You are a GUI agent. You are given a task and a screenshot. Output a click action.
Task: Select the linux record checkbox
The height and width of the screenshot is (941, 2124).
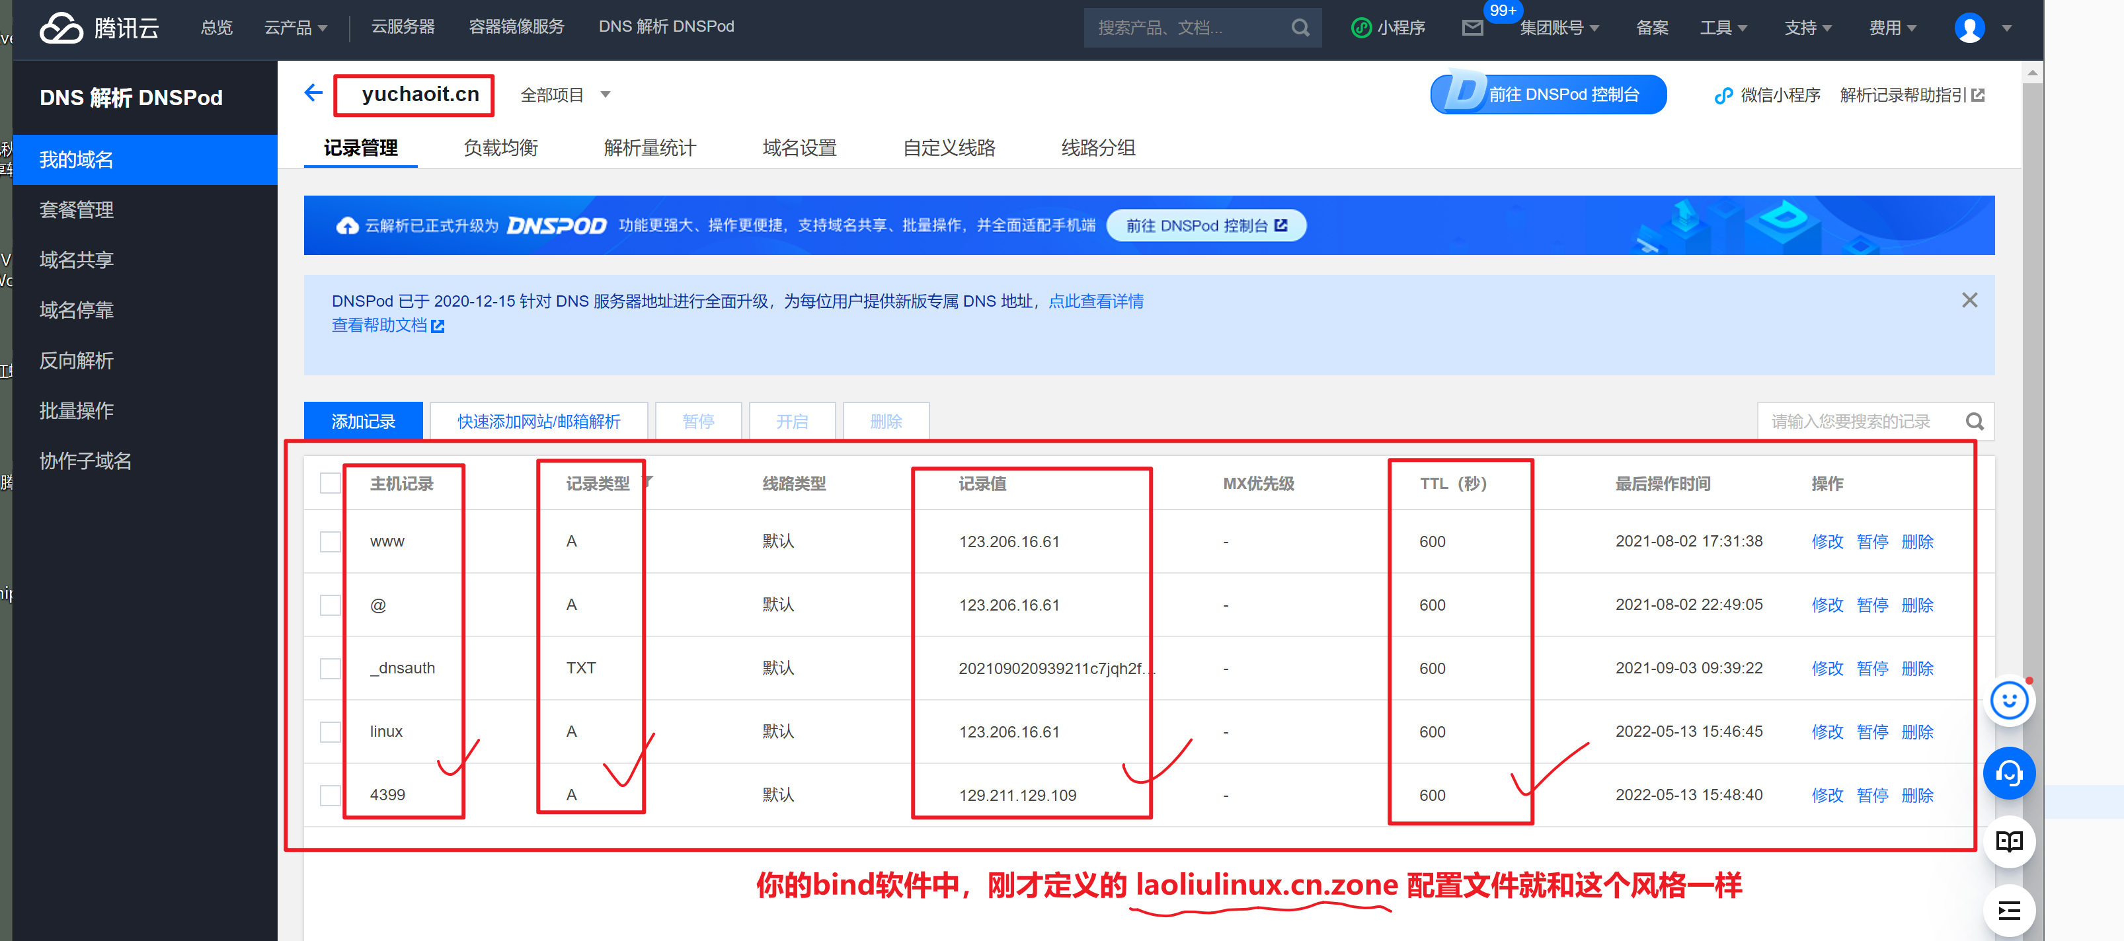(331, 732)
